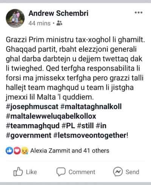Open the #government hashtag
The image size is (151, 185).
point(29,135)
